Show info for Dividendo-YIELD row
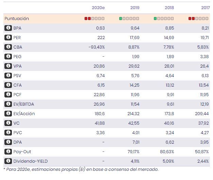The image size is (213, 180). pyautogui.click(x=8, y=161)
